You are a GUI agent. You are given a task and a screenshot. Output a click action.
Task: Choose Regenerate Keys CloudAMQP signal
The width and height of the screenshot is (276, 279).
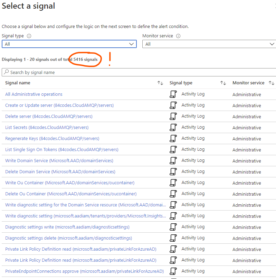point(52,139)
